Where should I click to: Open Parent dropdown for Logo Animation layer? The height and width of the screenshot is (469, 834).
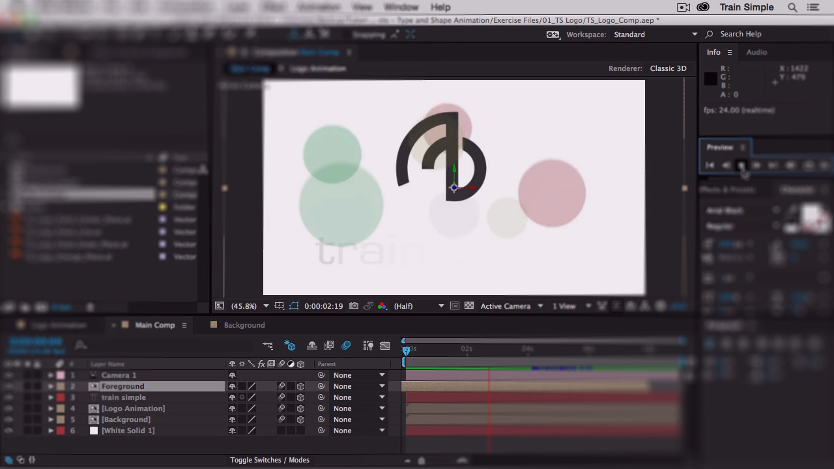[359, 408]
